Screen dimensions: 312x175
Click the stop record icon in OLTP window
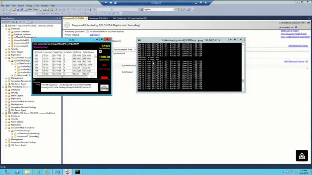[101, 52]
